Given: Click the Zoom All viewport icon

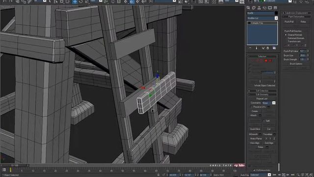Looking at the screenshot, I should pos(303,175).
